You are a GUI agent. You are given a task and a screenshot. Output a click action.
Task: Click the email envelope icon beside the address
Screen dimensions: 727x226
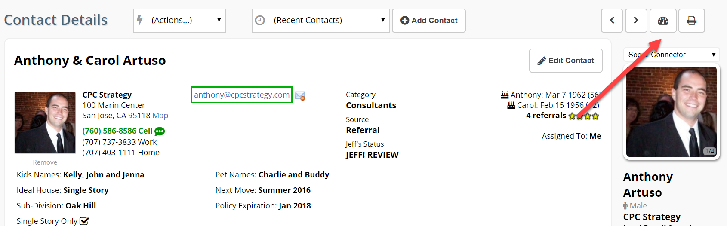pyautogui.click(x=300, y=95)
